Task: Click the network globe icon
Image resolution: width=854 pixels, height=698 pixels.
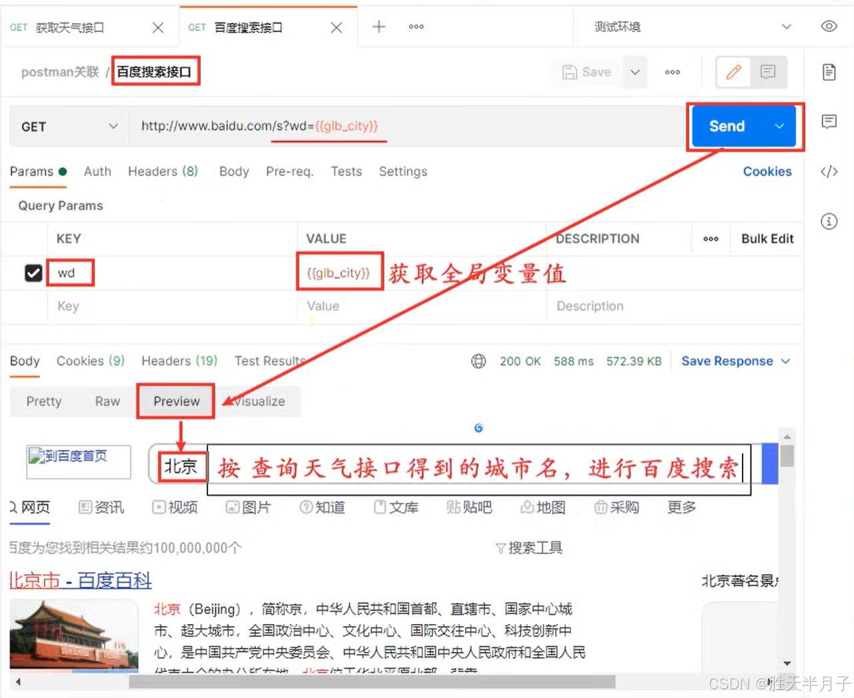Action: [x=478, y=361]
